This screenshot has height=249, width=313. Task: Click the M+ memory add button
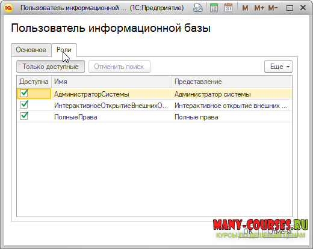[x=259, y=8]
